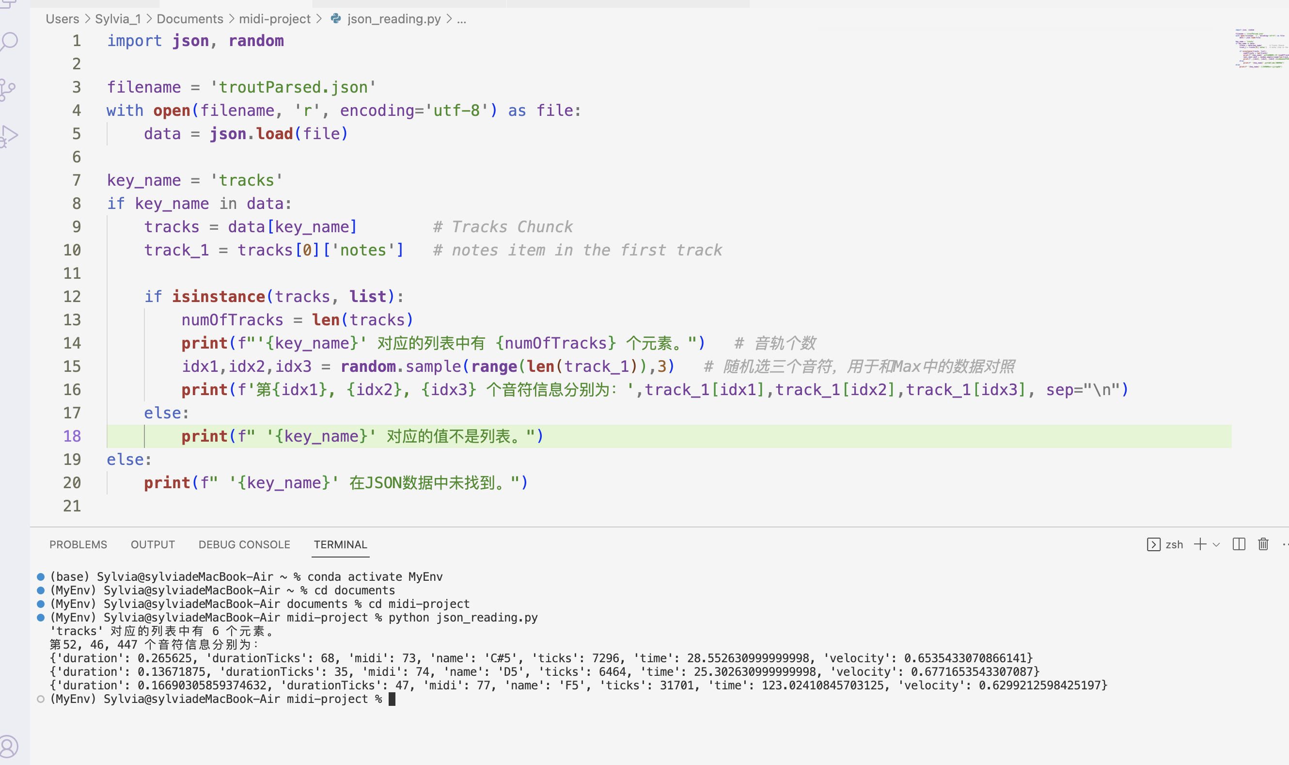1289x765 pixels.
Task: Select the TERMINAL tab
Action: click(341, 544)
